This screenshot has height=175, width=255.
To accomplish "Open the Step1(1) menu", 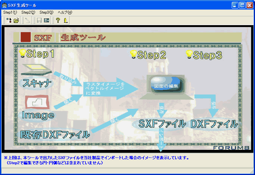I will click(10, 12).
